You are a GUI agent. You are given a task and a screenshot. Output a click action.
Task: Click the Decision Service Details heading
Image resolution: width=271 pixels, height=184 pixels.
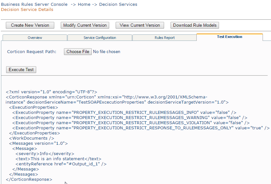[x=27, y=9]
